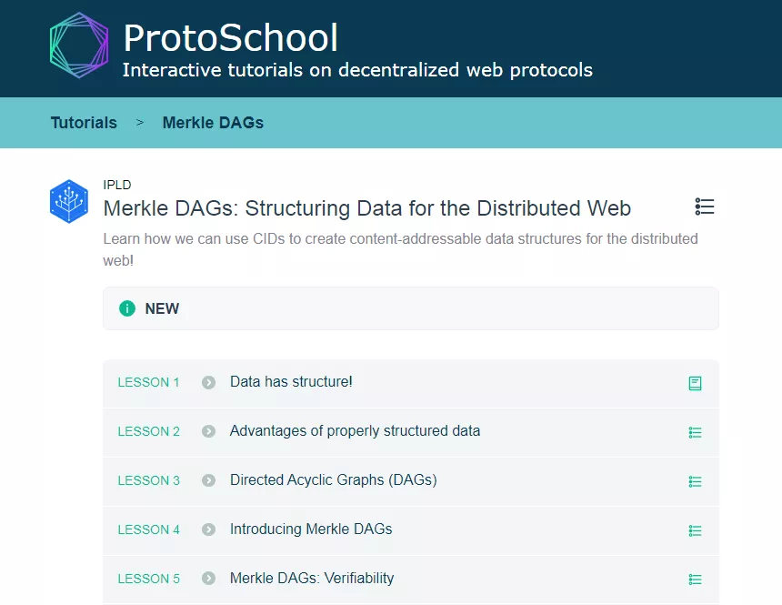Click the LESSON 3 label
The image size is (782, 605).
(x=148, y=480)
